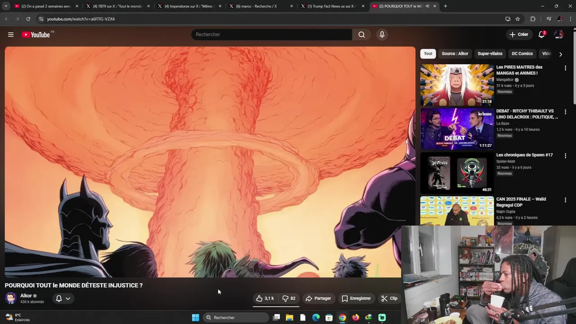Click the playing video frame
The image size is (576, 324).
[x=210, y=162]
